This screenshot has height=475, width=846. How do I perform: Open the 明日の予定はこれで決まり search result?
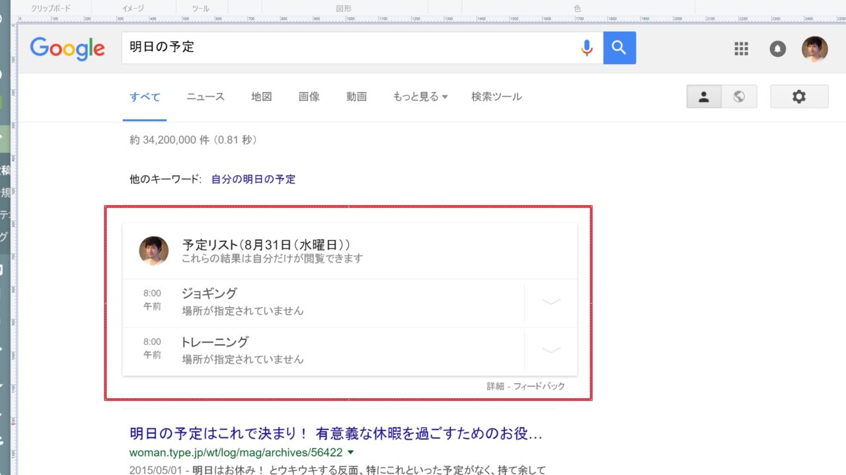click(336, 434)
